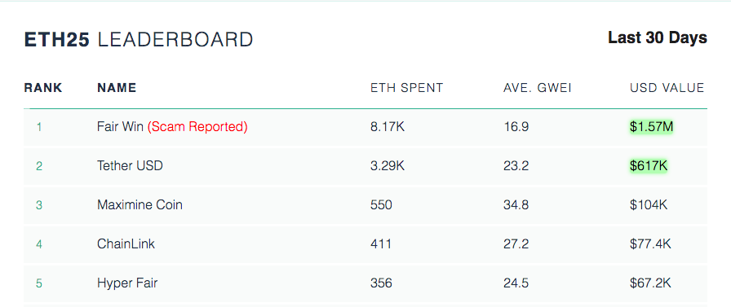Sort by the ETH SPENT column header

[406, 88]
